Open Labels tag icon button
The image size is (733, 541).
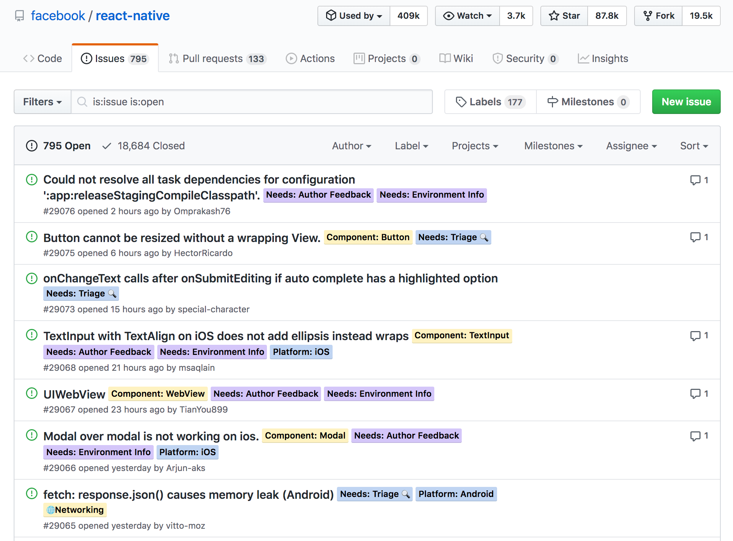(x=490, y=102)
